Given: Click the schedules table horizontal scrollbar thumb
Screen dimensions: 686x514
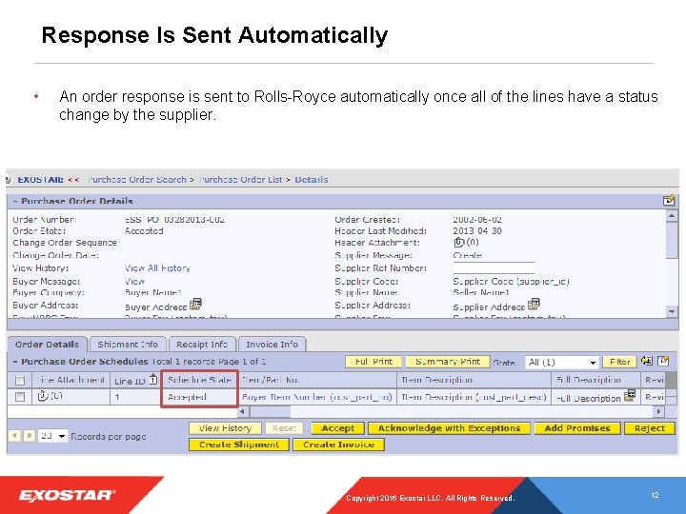Looking at the screenshot, I should pyautogui.click(x=270, y=411).
